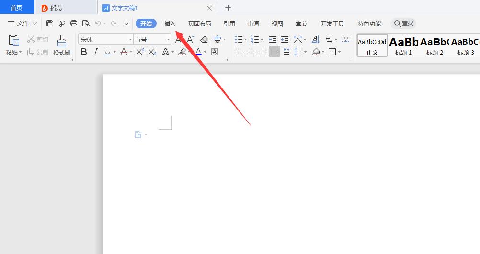Click the Undo arrow icon

(x=98, y=23)
